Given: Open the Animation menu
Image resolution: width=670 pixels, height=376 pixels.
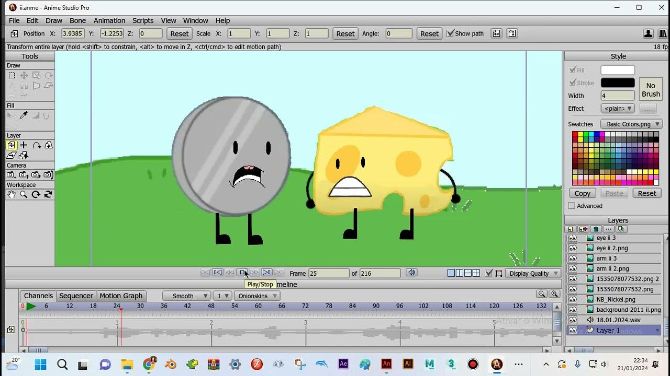Looking at the screenshot, I should click(x=109, y=20).
